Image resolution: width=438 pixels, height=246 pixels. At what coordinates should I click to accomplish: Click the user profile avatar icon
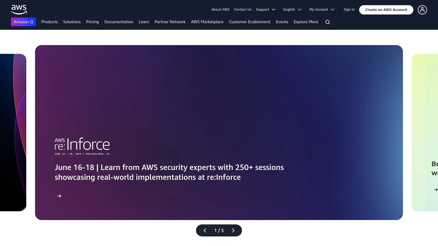click(x=422, y=10)
